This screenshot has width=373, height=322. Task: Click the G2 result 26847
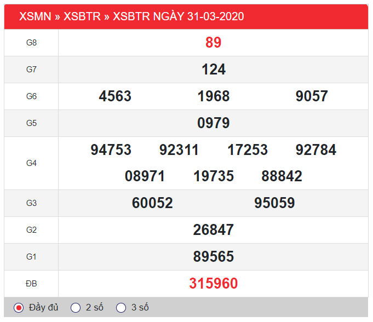(213, 230)
